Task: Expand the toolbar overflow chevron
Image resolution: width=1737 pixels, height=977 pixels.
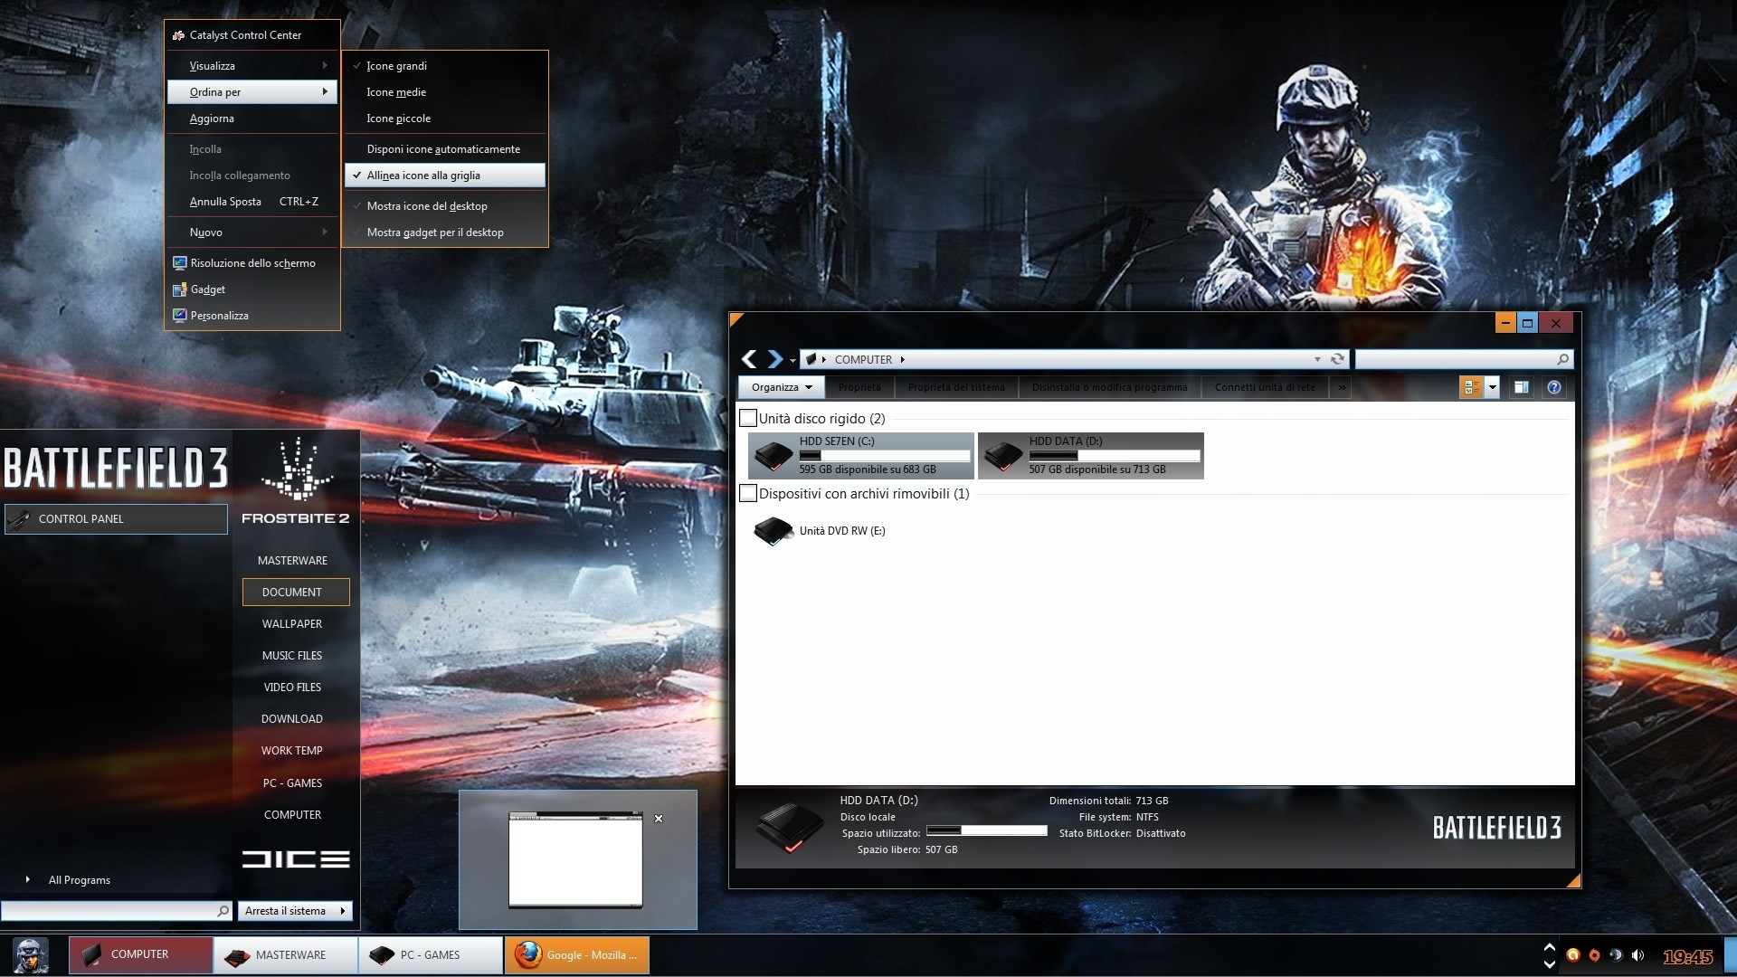Action: point(1342,387)
